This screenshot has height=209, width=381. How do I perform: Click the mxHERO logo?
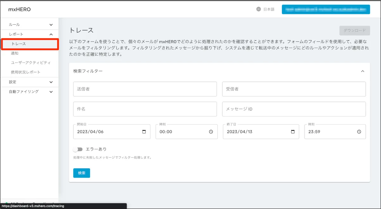19,9
